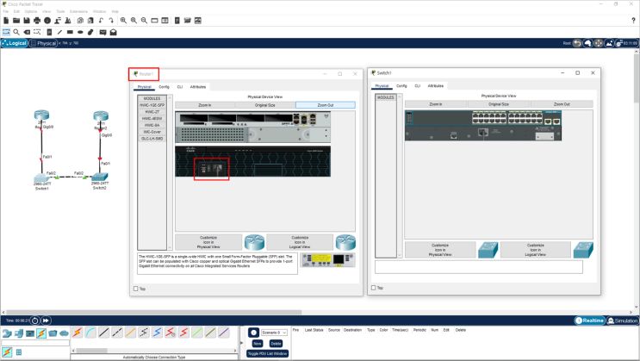Click the workspace horizontal scrollbar
The image size is (640, 361).
click(x=154, y=312)
